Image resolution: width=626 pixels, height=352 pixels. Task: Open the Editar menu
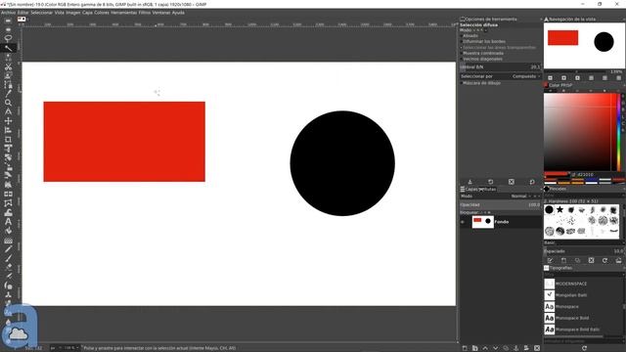[x=23, y=13]
